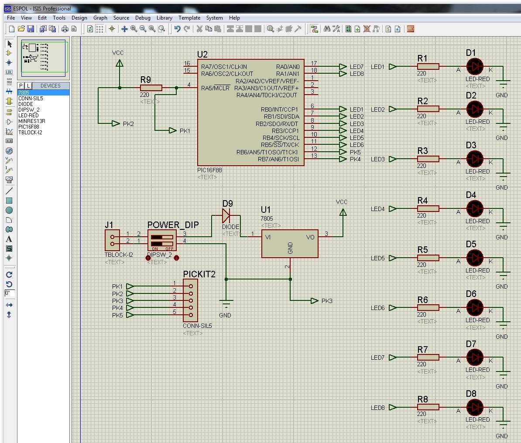Zoom in on the schematic
The image size is (521, 443).
134,29
